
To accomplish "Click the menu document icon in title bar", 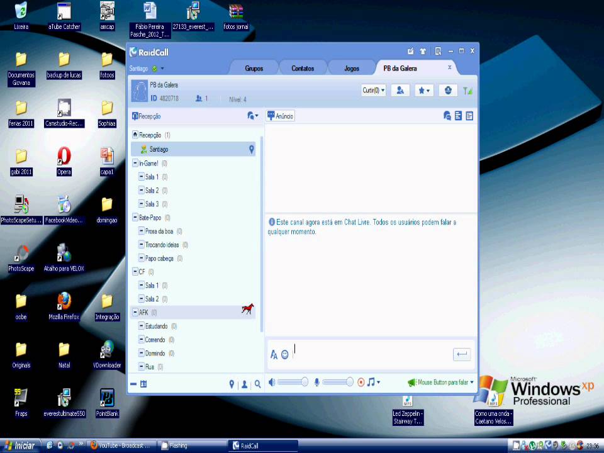I will 438,51.
